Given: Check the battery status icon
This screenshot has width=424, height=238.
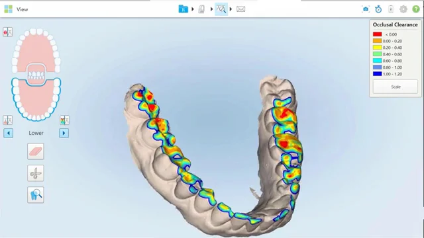Looking at the screenshot, I should coord(391,9).
